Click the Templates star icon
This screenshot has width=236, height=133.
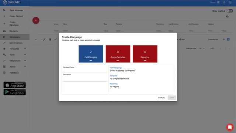(x=4, y=49)
